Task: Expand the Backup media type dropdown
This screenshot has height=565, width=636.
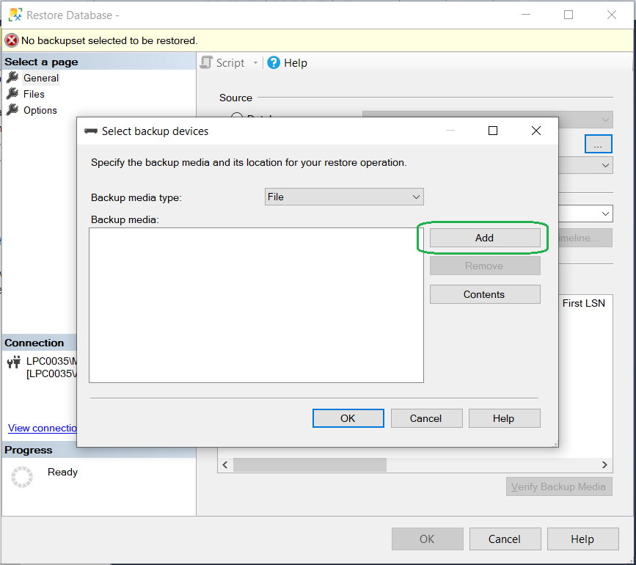Action: coord(343,197)
